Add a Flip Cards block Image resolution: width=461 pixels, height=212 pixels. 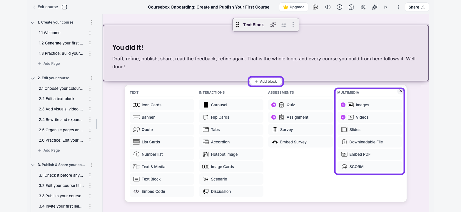point(231,117)
